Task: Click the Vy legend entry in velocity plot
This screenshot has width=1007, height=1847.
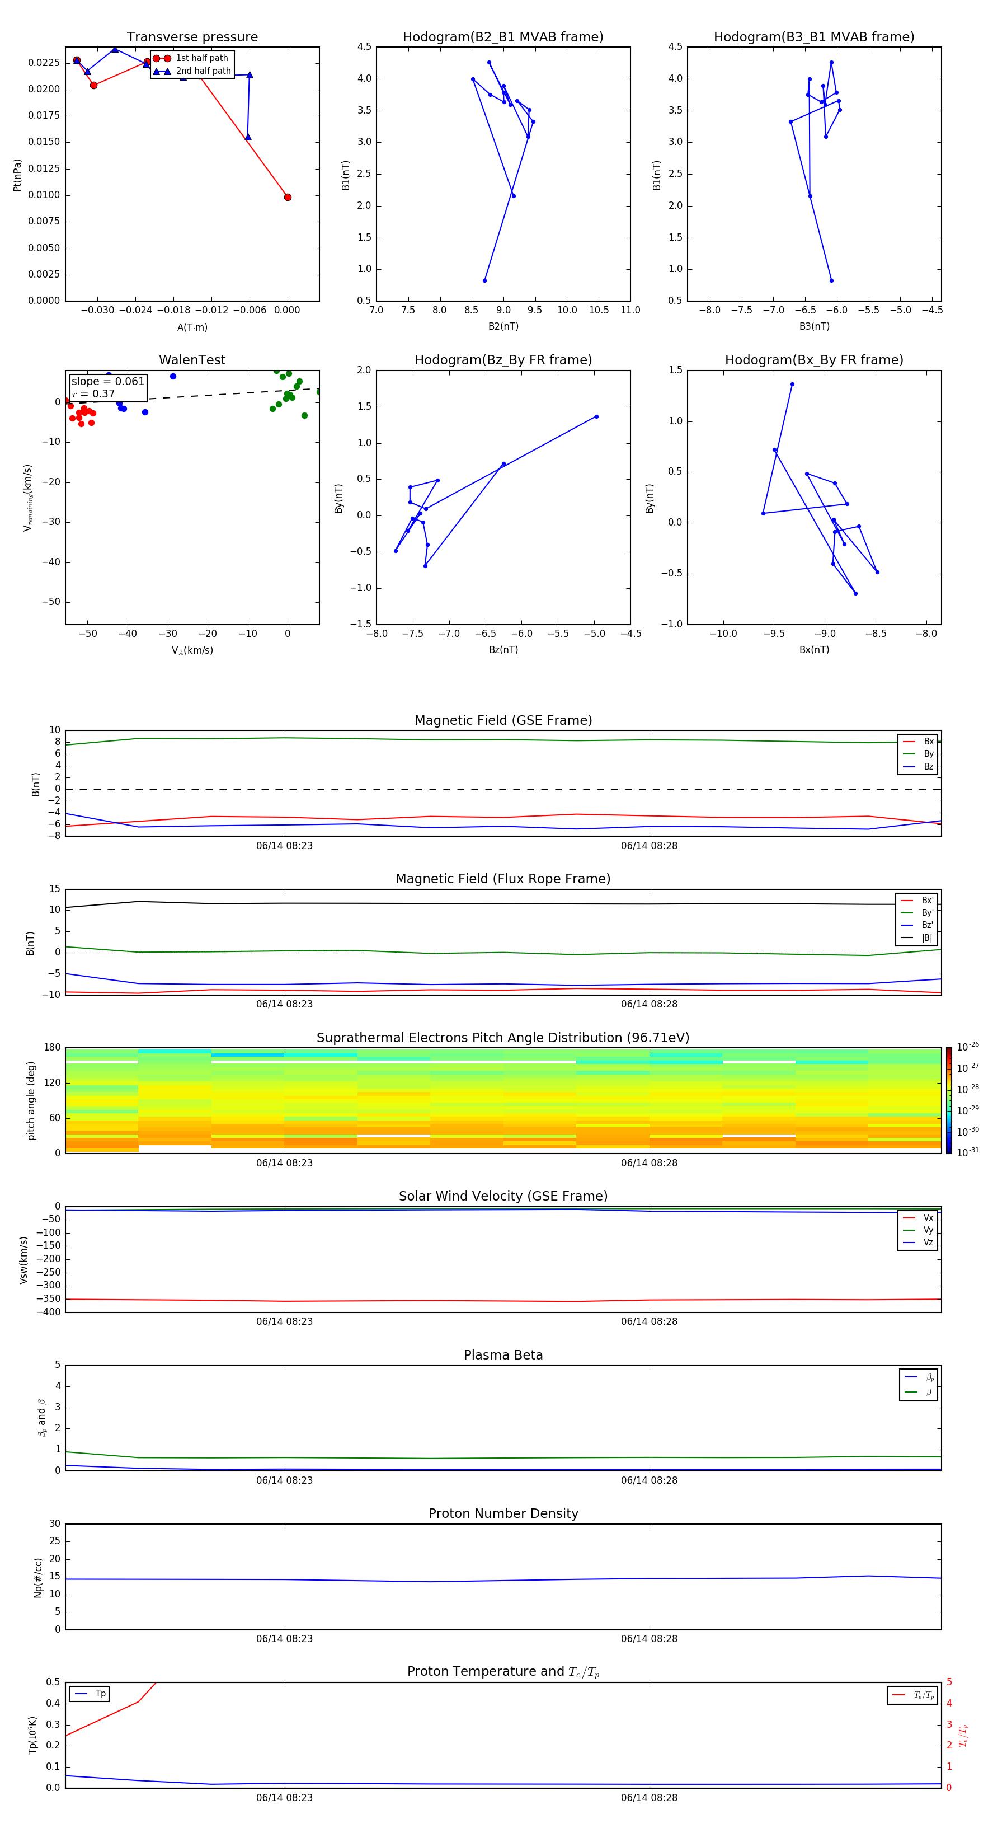Action: 918,1230
